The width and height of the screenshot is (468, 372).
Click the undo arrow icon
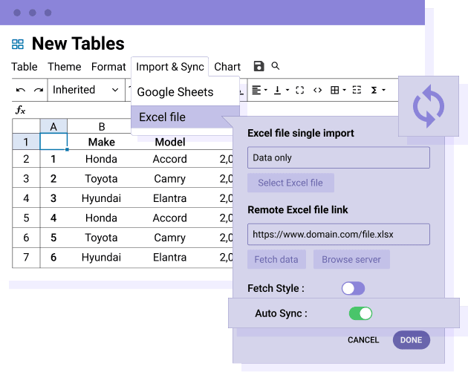(x=21, y=91)
